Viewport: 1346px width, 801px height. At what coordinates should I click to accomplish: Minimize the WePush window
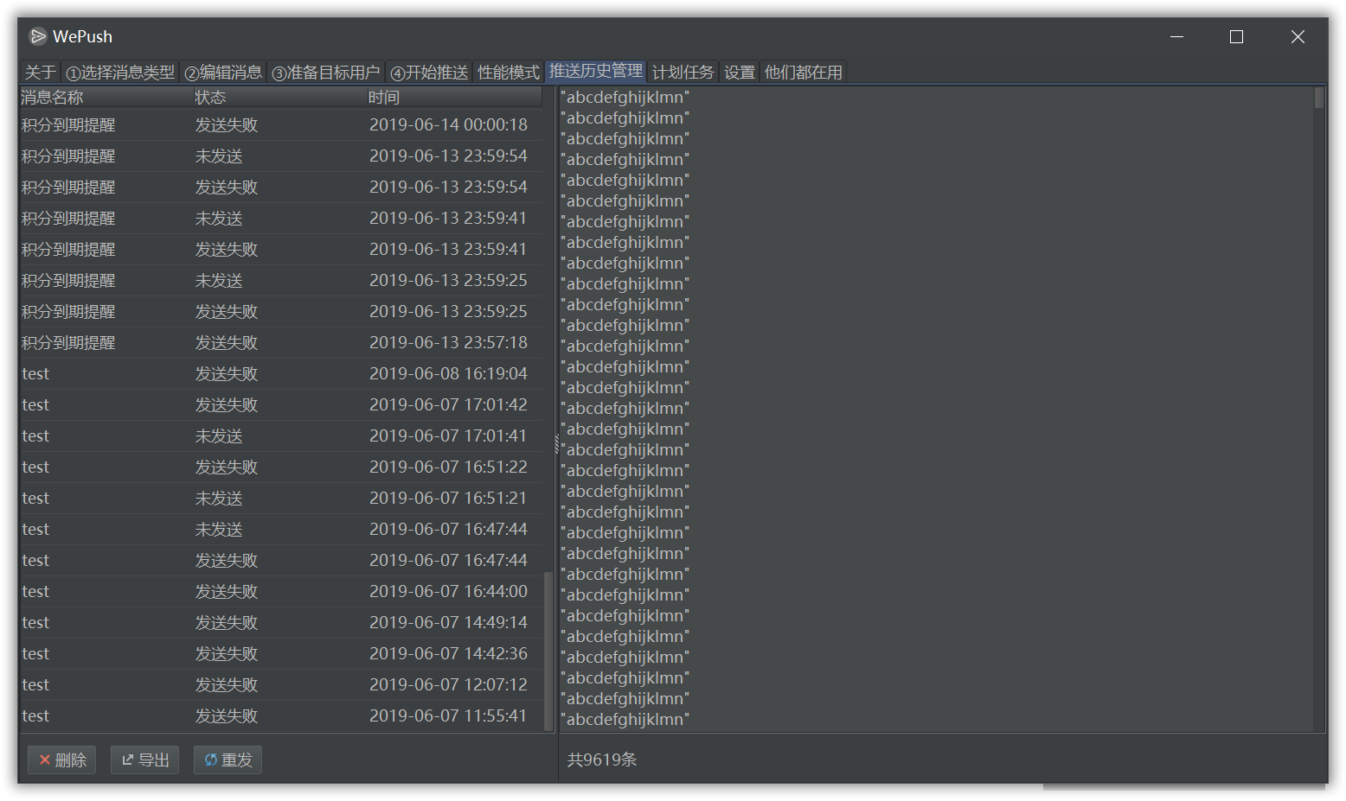(1176, 36)
